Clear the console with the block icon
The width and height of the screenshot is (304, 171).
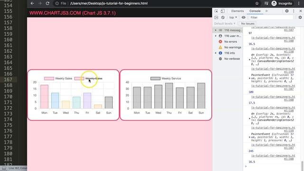pos(223,18)
